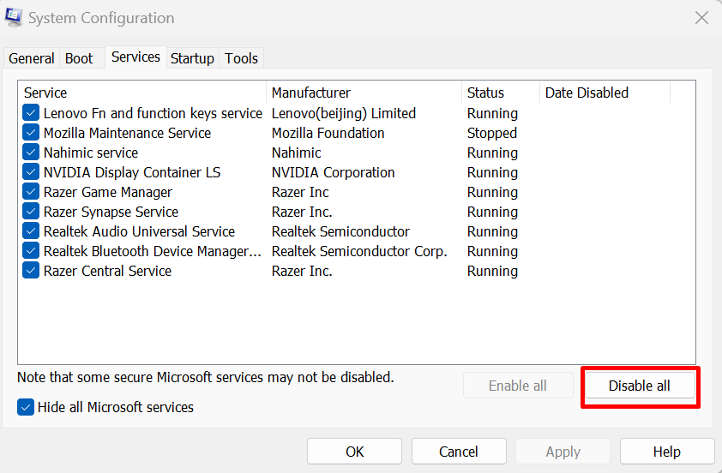Close the System Configuration window

pyautogui.click(x=701, y=18)
